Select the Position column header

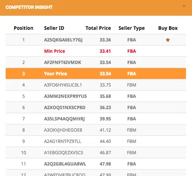(x=23, y=28)
